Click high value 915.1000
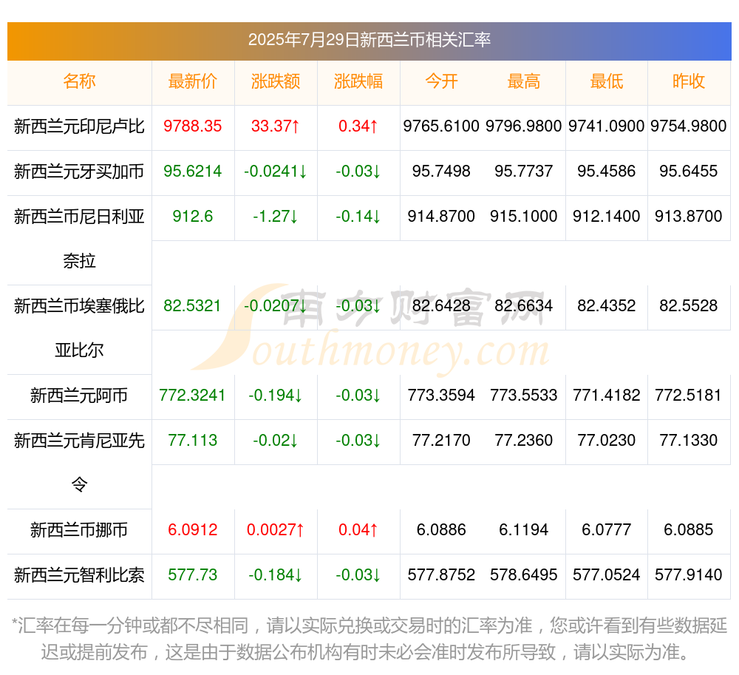Viewport: 739px width, 675px height. (524, 217)
